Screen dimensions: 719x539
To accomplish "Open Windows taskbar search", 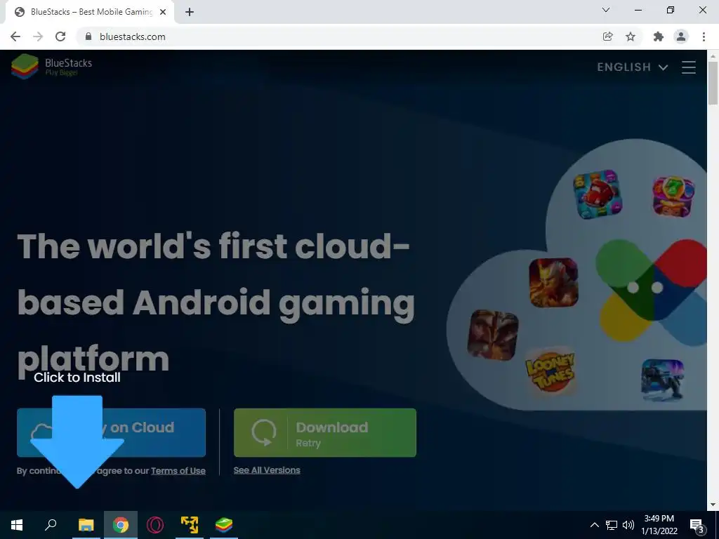I will pos(51,525).
